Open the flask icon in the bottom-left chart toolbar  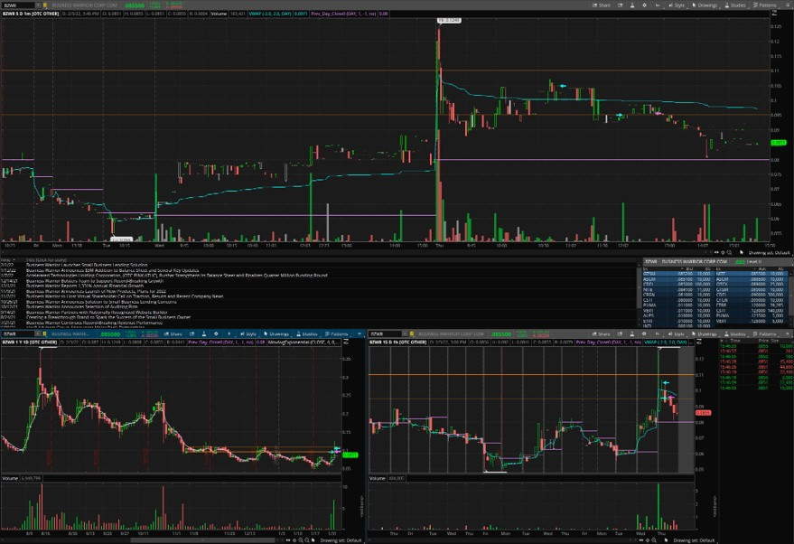coord(204,334)
